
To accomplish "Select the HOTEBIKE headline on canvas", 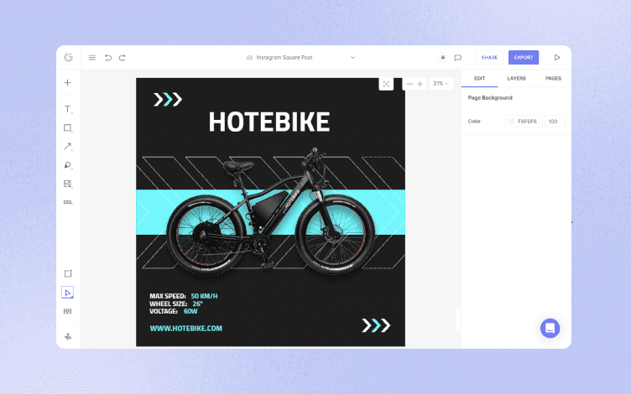I will click(x=269, y=122).
